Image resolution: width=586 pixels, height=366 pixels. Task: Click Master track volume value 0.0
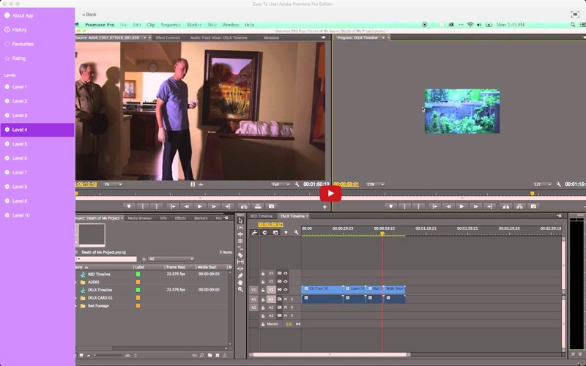point(289,324)
